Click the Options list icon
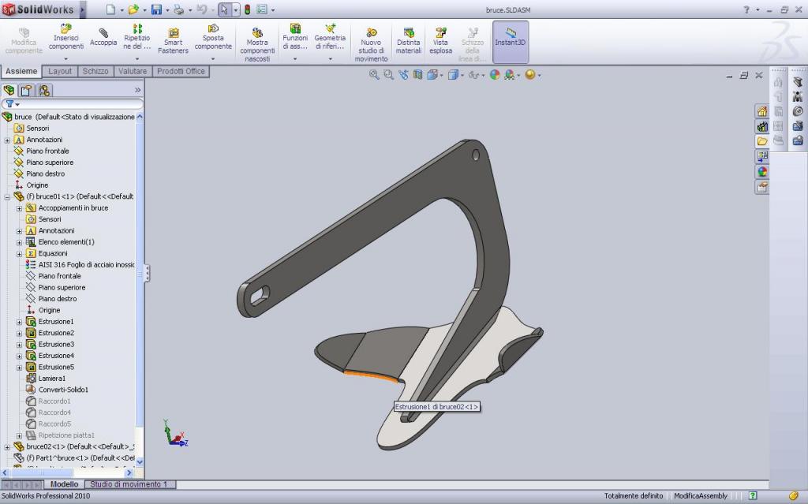Image resolution: width=808 pixels, height=504 pixels. tap(262, 9)
